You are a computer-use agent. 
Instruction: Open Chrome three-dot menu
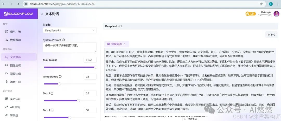(x=277, y=4)
